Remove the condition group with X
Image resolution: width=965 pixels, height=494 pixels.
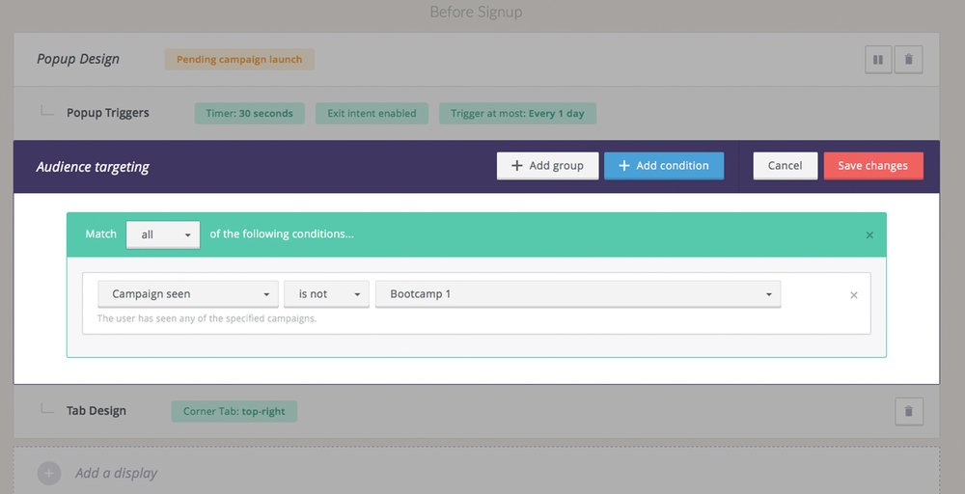click(869, 235)
